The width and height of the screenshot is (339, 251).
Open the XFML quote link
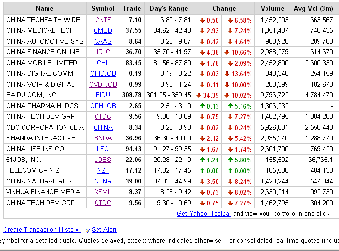pos(103,192)
